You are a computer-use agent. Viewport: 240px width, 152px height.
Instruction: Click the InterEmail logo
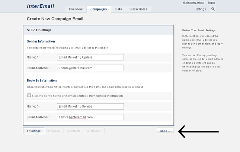tap(41, 6)
